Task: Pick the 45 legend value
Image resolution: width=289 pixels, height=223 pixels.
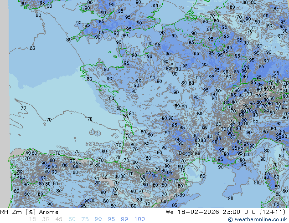Action: click(x=59, y=219)
